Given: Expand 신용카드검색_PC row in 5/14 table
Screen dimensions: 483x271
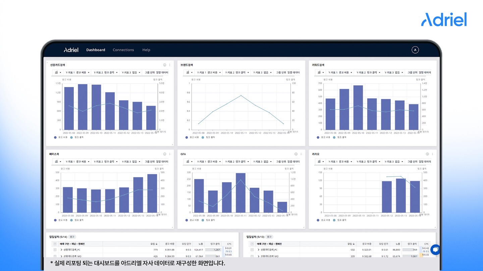Looking at the screenshot, I should pyautogui.click(x=61, y=250).
